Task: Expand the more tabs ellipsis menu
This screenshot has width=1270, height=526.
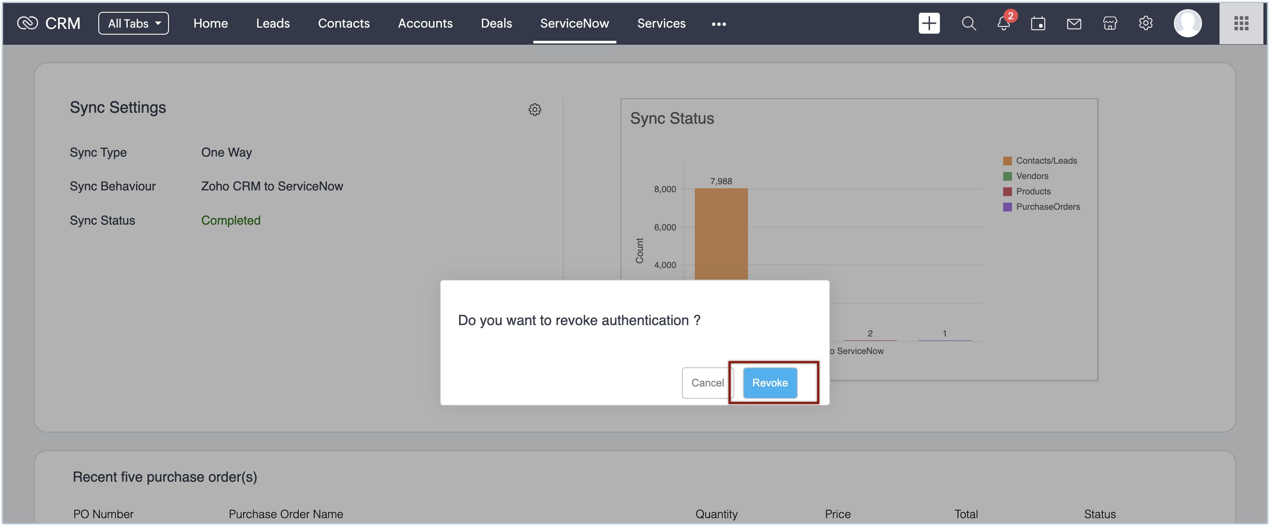Action: (x=718, y=24)
